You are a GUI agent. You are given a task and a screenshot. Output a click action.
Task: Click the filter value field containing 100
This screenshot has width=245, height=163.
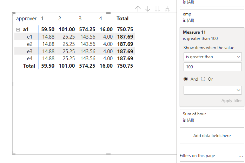point(212,67)
